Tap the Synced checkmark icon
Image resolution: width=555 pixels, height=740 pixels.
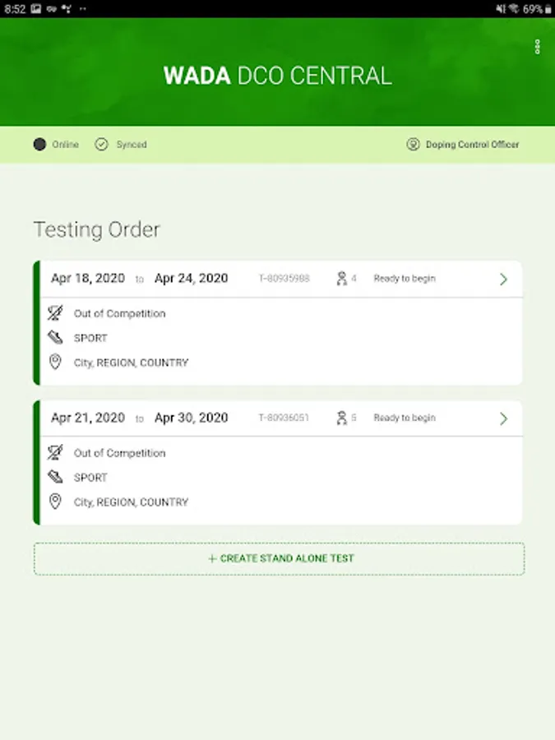click(x=101, y=145)
